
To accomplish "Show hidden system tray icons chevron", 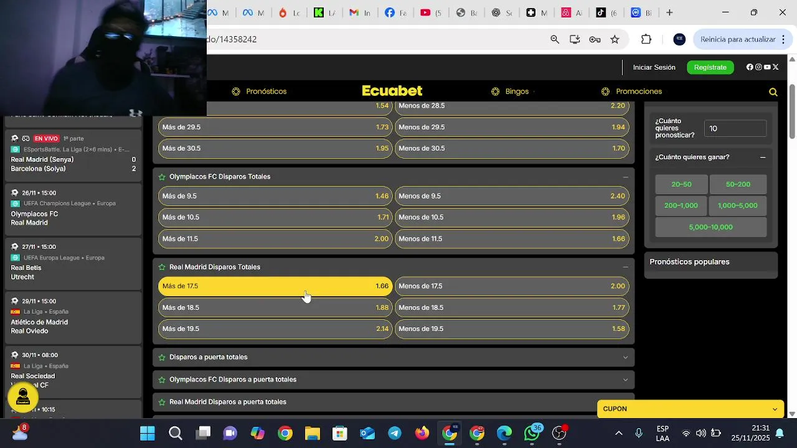I will (618, 433).
